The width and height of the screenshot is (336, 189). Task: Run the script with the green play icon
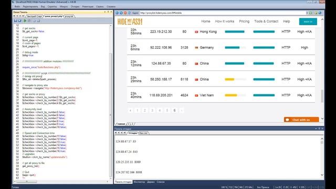click(x=25, y=21)
